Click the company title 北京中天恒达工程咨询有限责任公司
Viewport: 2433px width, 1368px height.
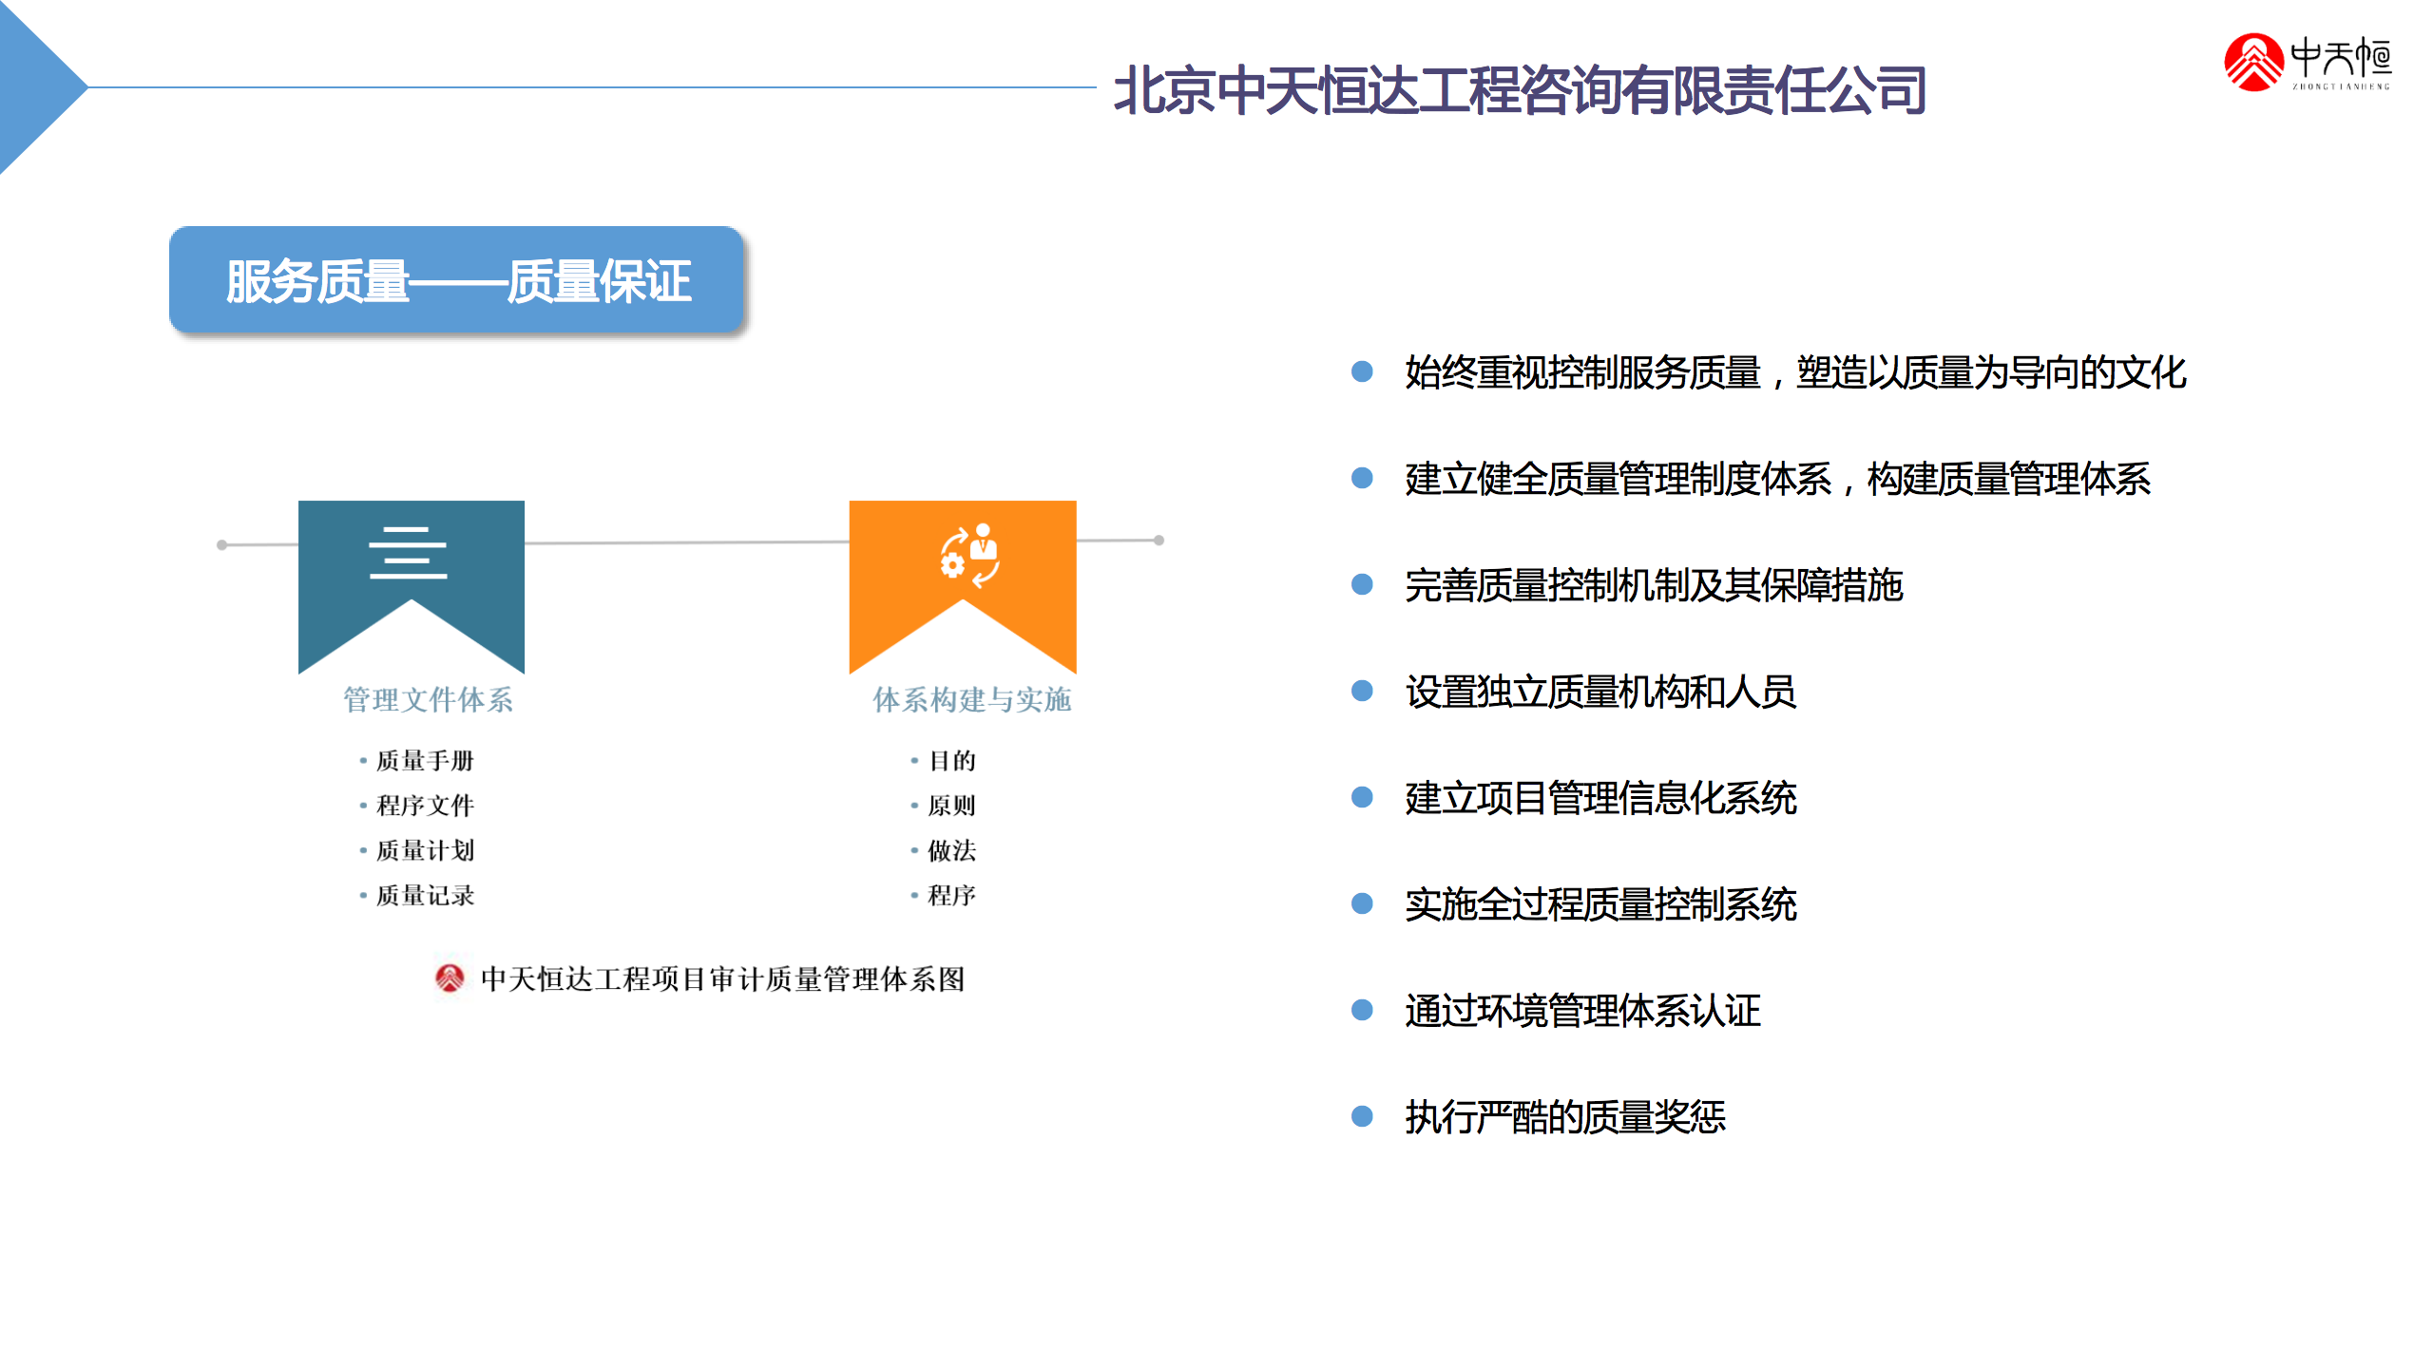click(x=1520, y=90)
